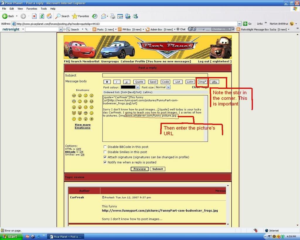Uncheck Notify me when a reply is posted
Image resolution: width=300 pixels, height=240 pixels.
point(105,162)
